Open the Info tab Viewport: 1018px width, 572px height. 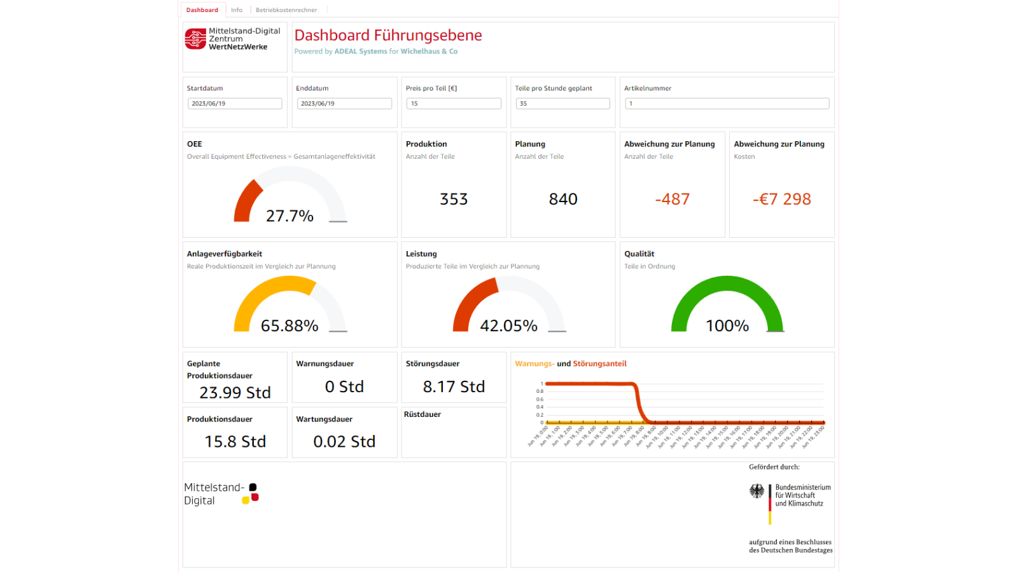pos(237,10)
